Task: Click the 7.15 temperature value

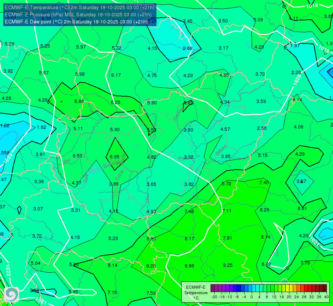Action: pos(112,292)
